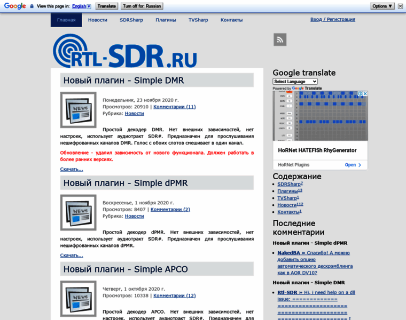406x320 pixels.
Task: Click the Google logo in translate bar
Action: pos(15,6)
